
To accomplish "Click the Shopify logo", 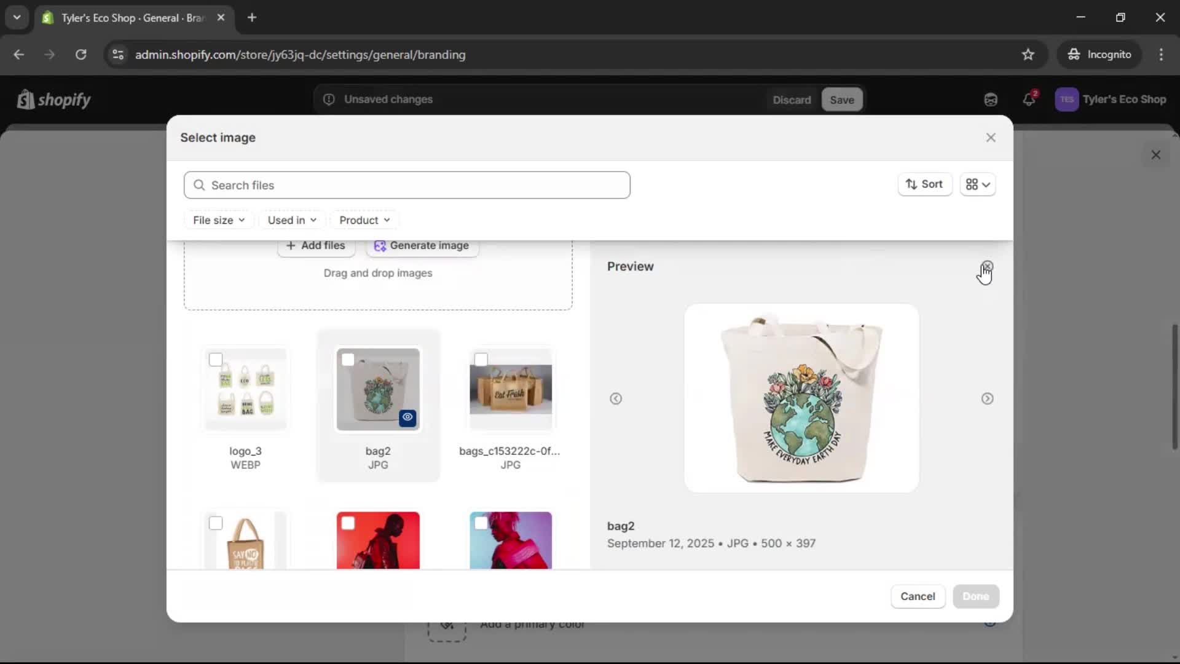I will (x=54, y=100).
